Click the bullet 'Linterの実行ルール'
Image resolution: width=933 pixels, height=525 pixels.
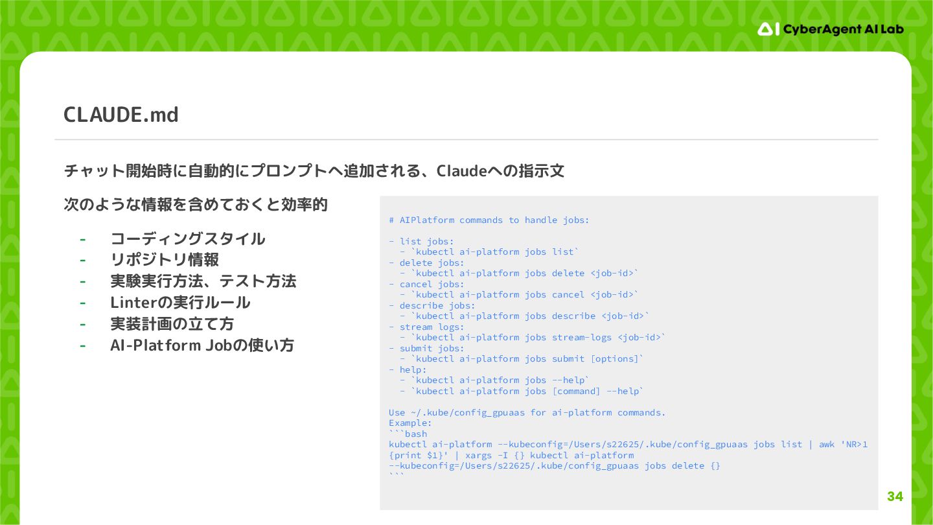[180, 303]
